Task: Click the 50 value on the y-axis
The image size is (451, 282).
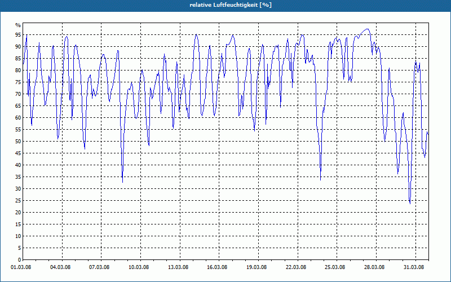Action: coord(18,142)
